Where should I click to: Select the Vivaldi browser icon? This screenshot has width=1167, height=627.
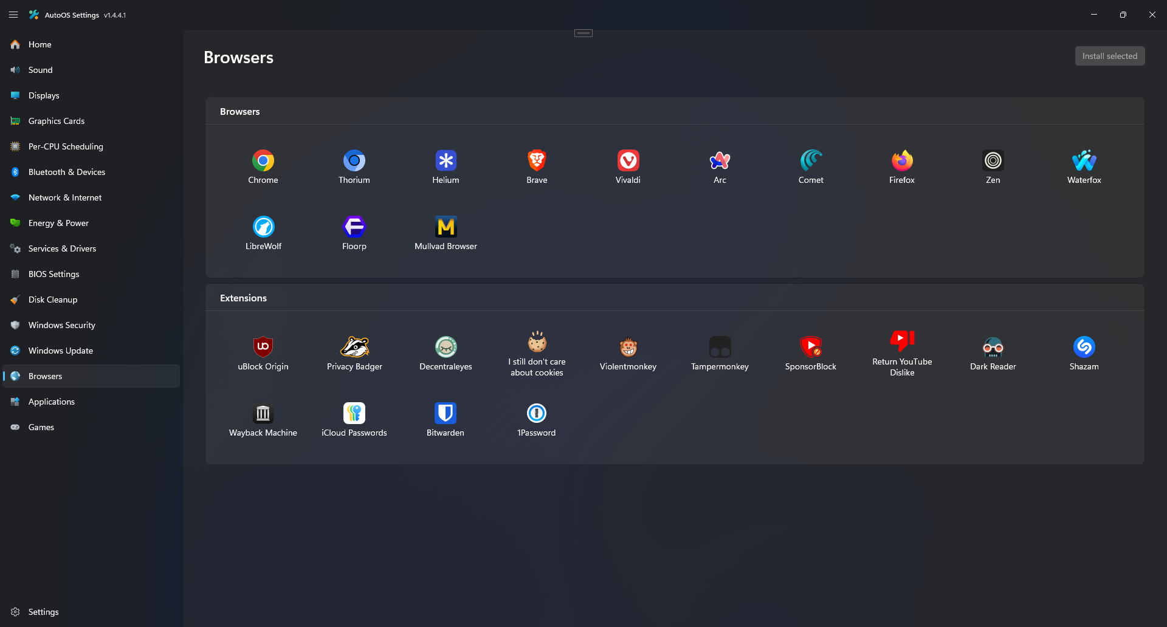click(x=628, y=160)
